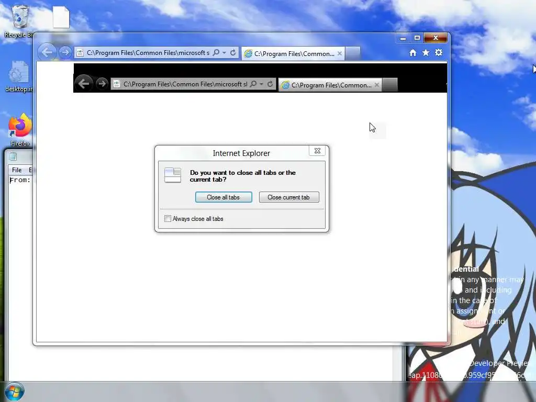Click the Forward arrow in the embedded page image
The width and height of the screenshot is (536, 402).
102,84
